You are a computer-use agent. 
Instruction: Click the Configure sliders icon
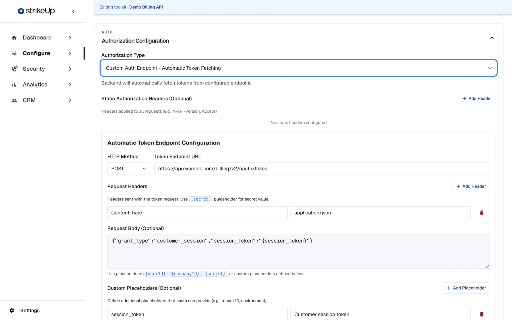click(x=14, y=53)
